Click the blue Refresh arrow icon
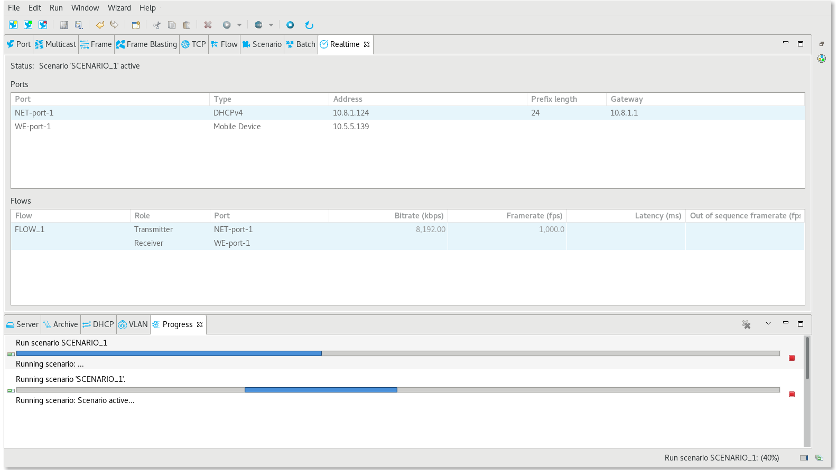837x470 pixels. 309,25
